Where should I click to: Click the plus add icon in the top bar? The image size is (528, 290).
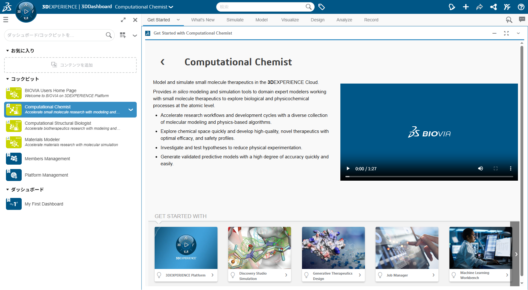point(466,7)
